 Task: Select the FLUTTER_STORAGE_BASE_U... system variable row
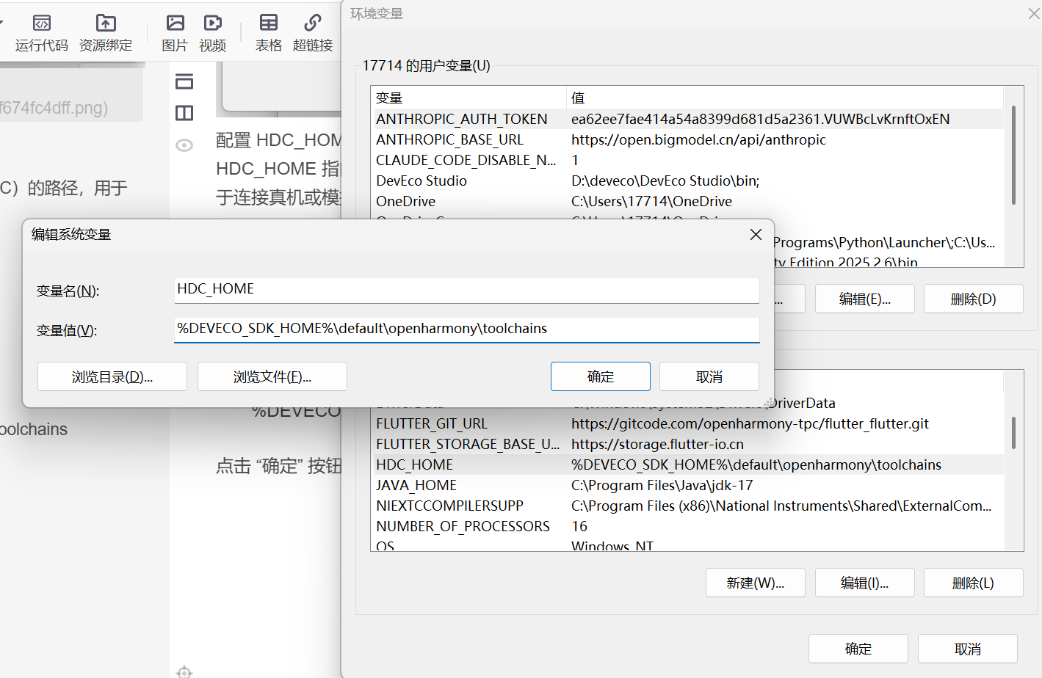point(687,444)
